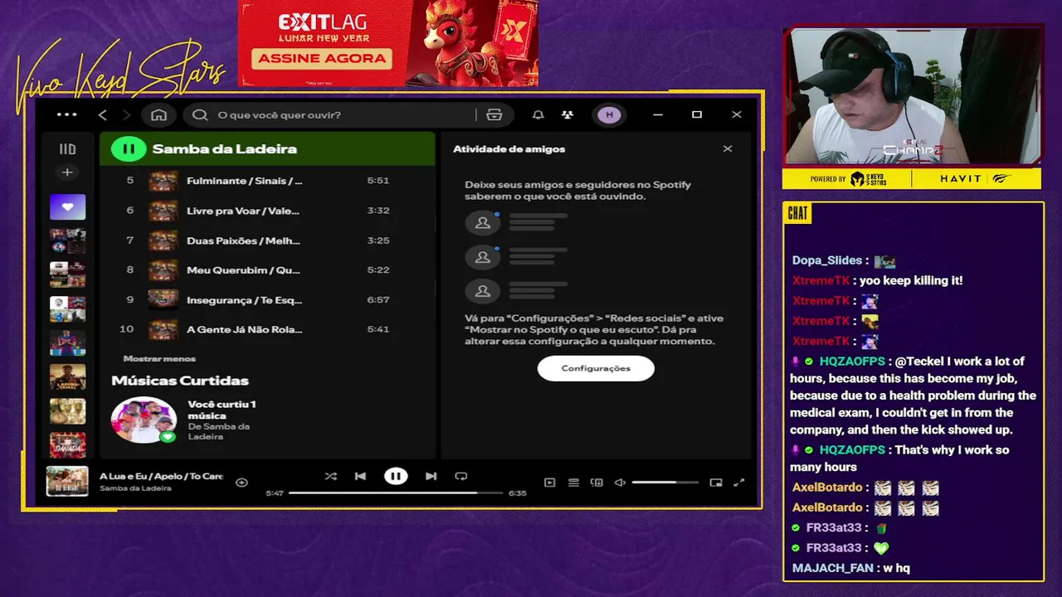This screenshot has height=597, width=1062.
Task: Toggle Now Playing view
Action: pos(549,483)
